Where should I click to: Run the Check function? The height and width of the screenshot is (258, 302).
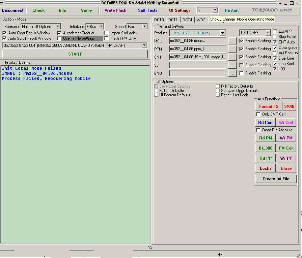point(38,10)
